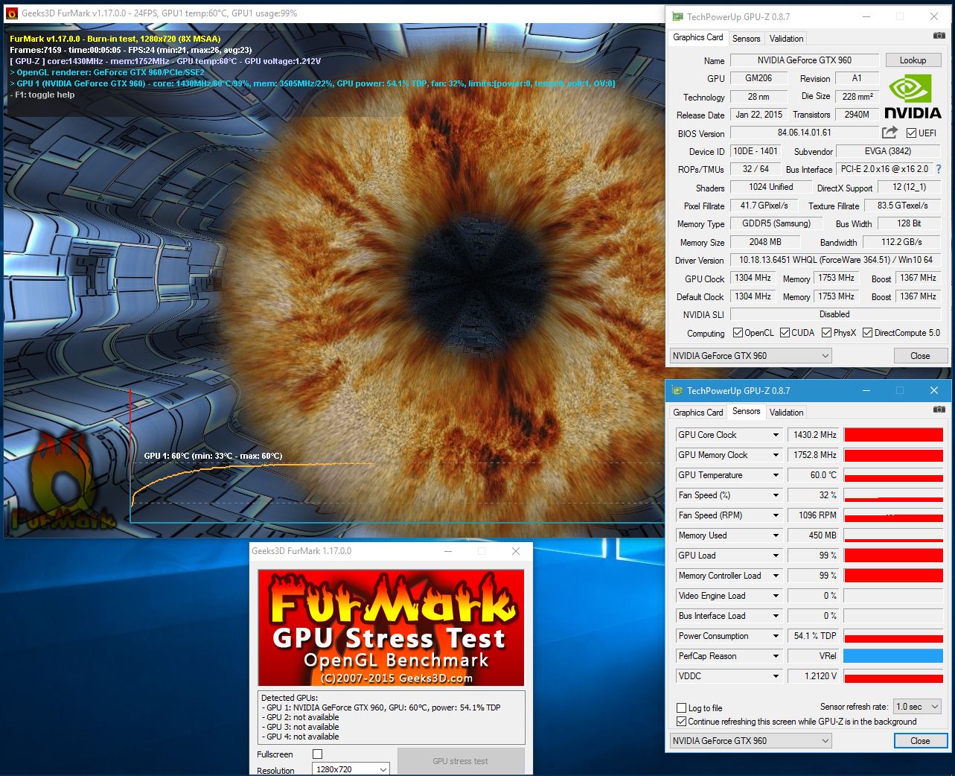
Task: Open GPU selector dropdown in Graphics Card window
Action: [750, 356]
